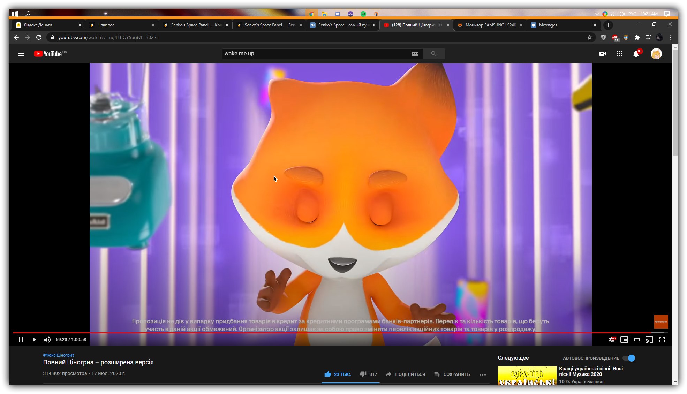Image resolution: width=687 pixels, height=394 pixels.
Task: Click СОХРАНИТЬ to save the video
Action: point(452,374)
